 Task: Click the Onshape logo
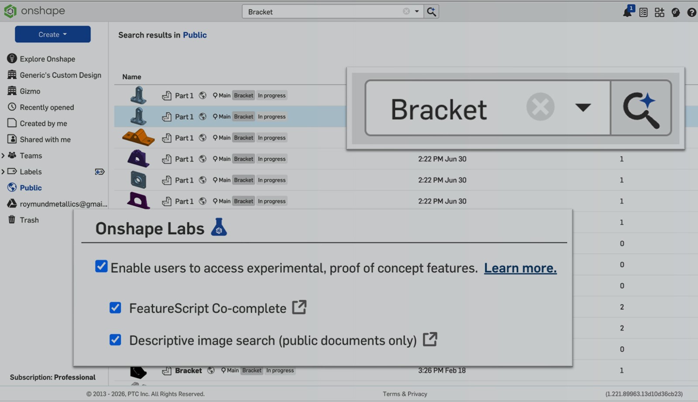coord(34,11)
